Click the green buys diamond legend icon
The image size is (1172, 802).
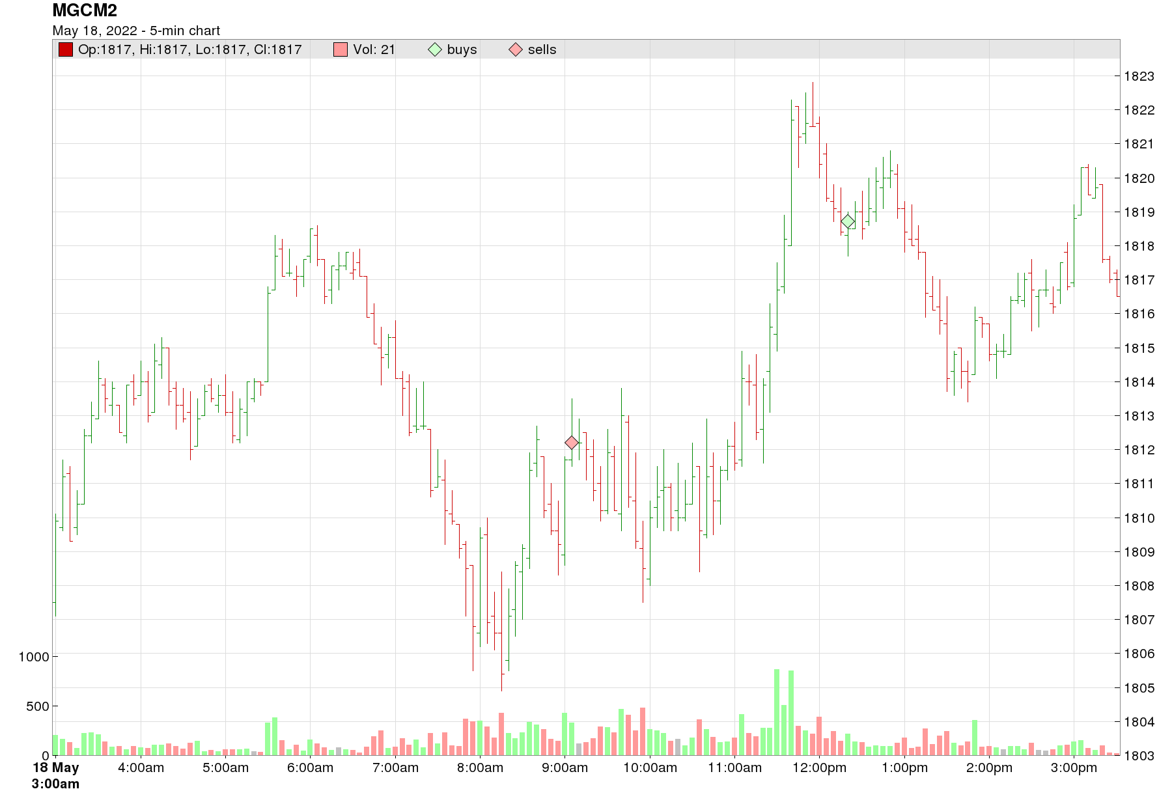click(x=435, y=49)
